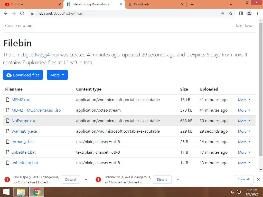Select the Filebin tab
The width and height of the screenshot is (263, 197).
coord(94,4)
